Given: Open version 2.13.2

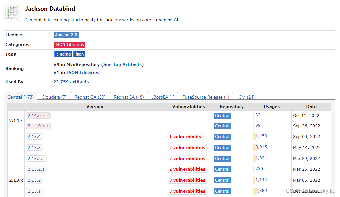Looking at the screenshot, I should [34, 180].
